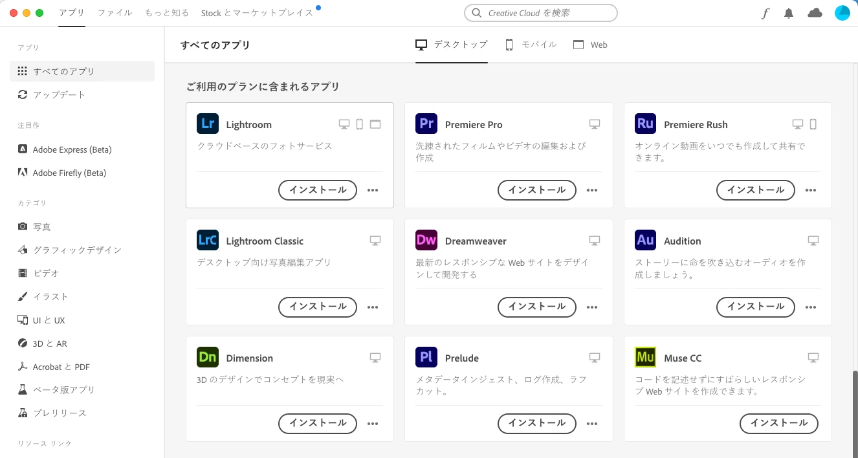Open more options for Premiere Pro
Screen dimensions: 858x458
592,190
